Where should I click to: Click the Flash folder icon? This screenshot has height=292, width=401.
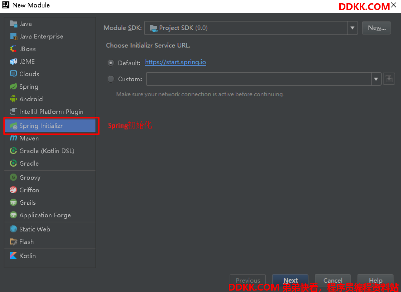coord(13,242)
